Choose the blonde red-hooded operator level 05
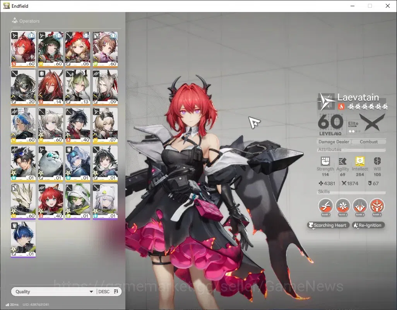The width and height of the screenshot is (397, 310). tap(78, 50)
